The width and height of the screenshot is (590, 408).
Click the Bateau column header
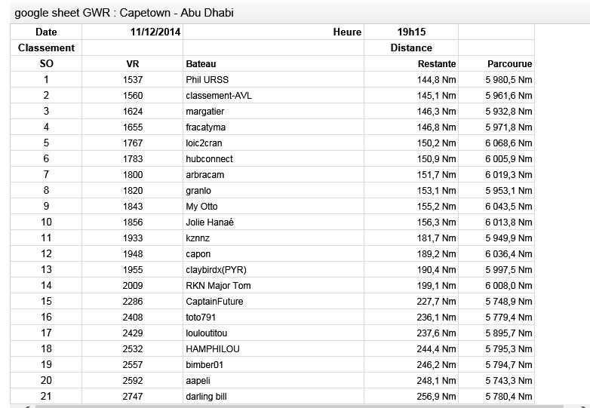[x=201, y=64]
